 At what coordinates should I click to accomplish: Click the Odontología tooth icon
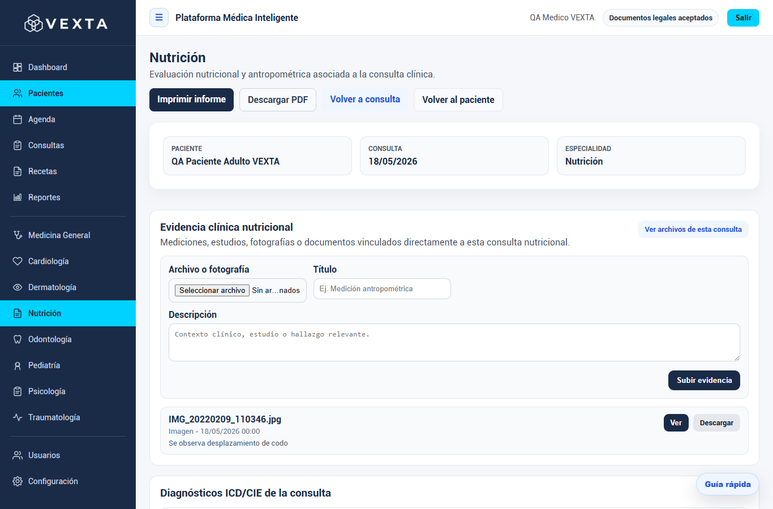point(18,339)
